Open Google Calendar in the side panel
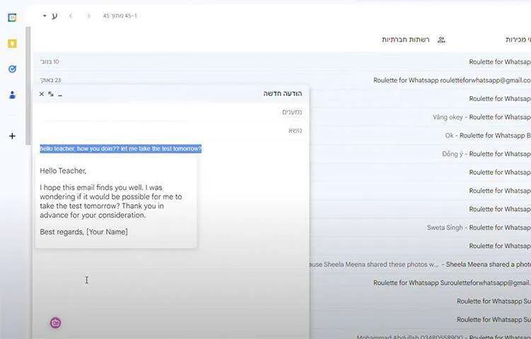 point(12,18)
